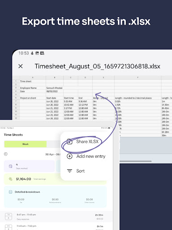Choose Add new entry from menu

(91, 156)
